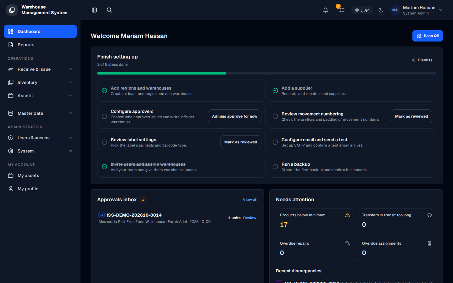
Task: Click the Scan QR button
Action: pyautogui.click(x=428, y=36)
